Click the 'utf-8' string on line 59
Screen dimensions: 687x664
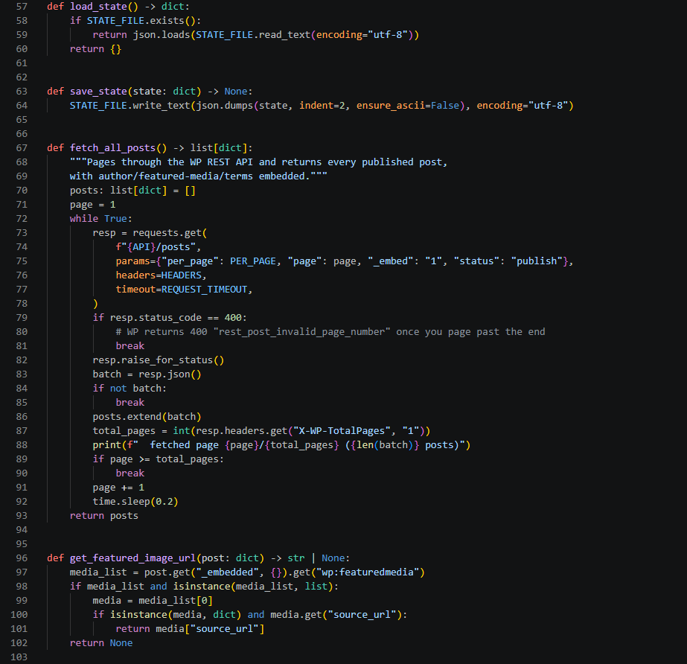(x=388, y=35)
